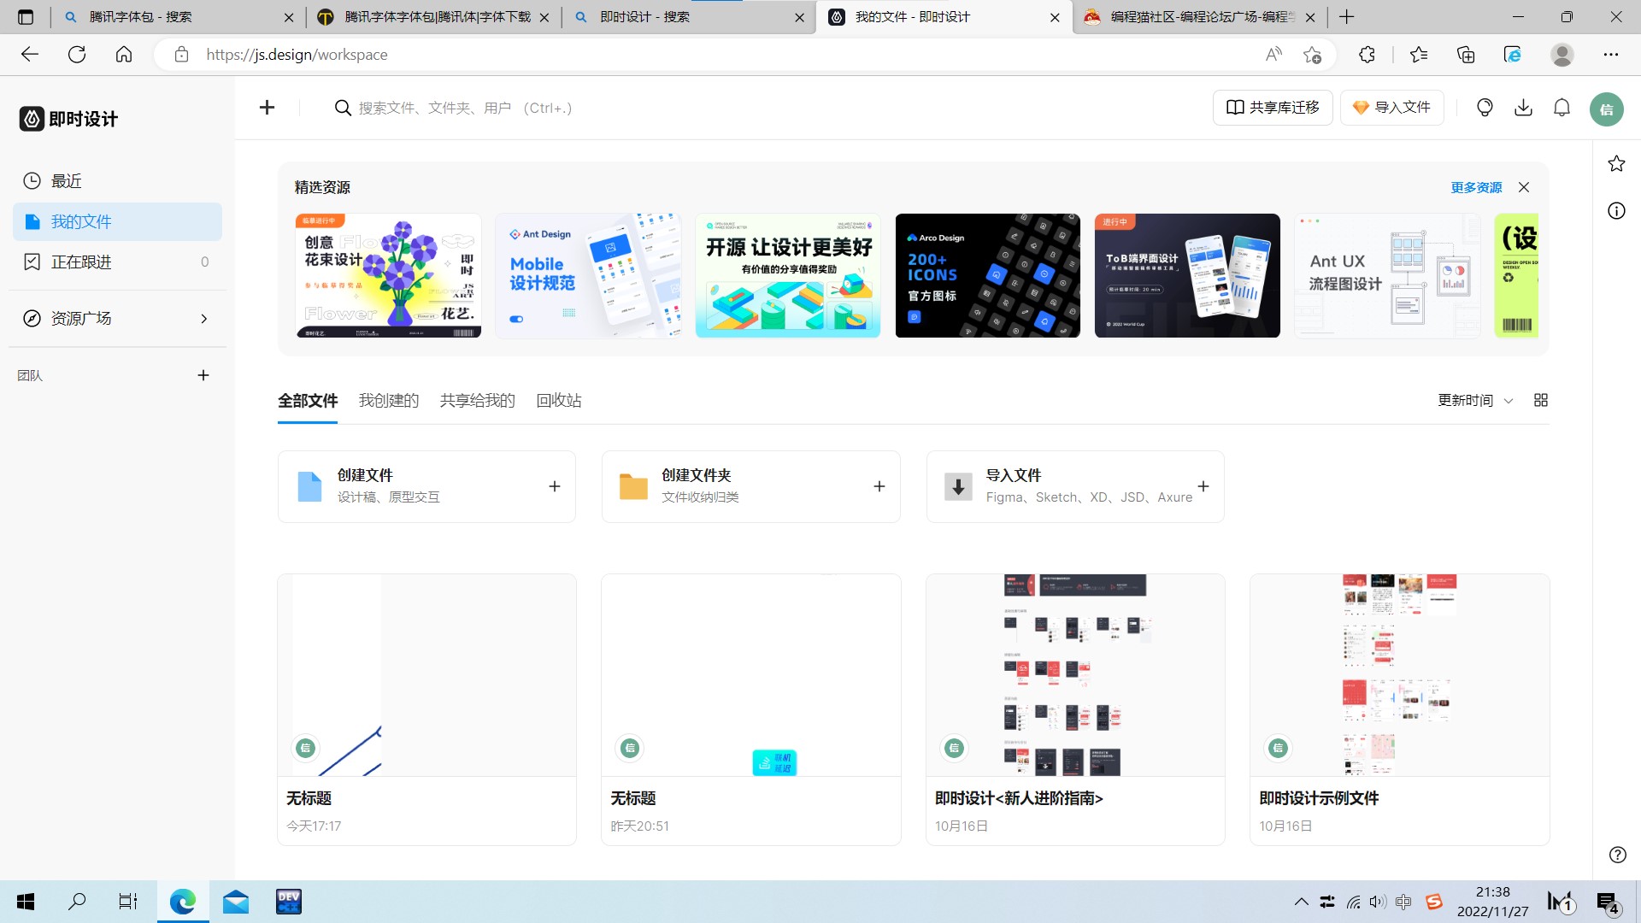Image resolution: width=1641 pixels, height=923 pixels.
Task: Click the browser back arrow
Action: pos(30,55)
